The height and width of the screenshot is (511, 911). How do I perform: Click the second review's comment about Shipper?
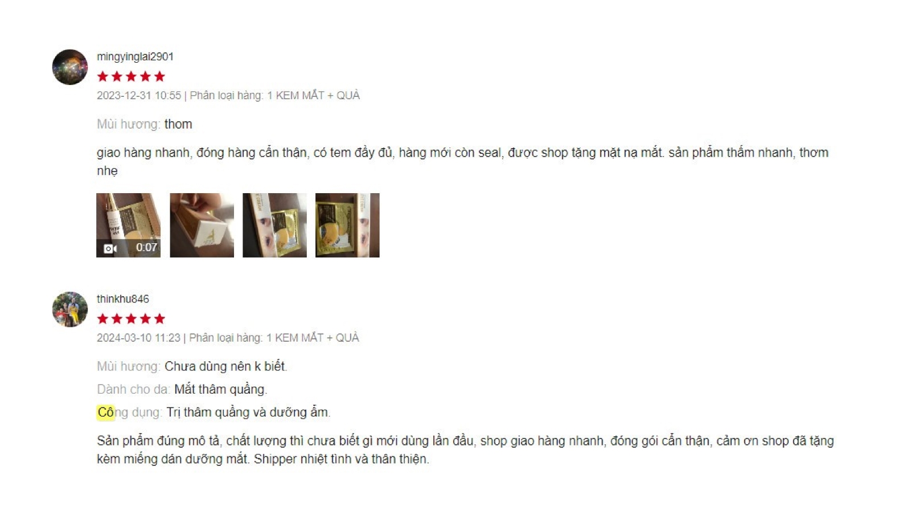465,449
